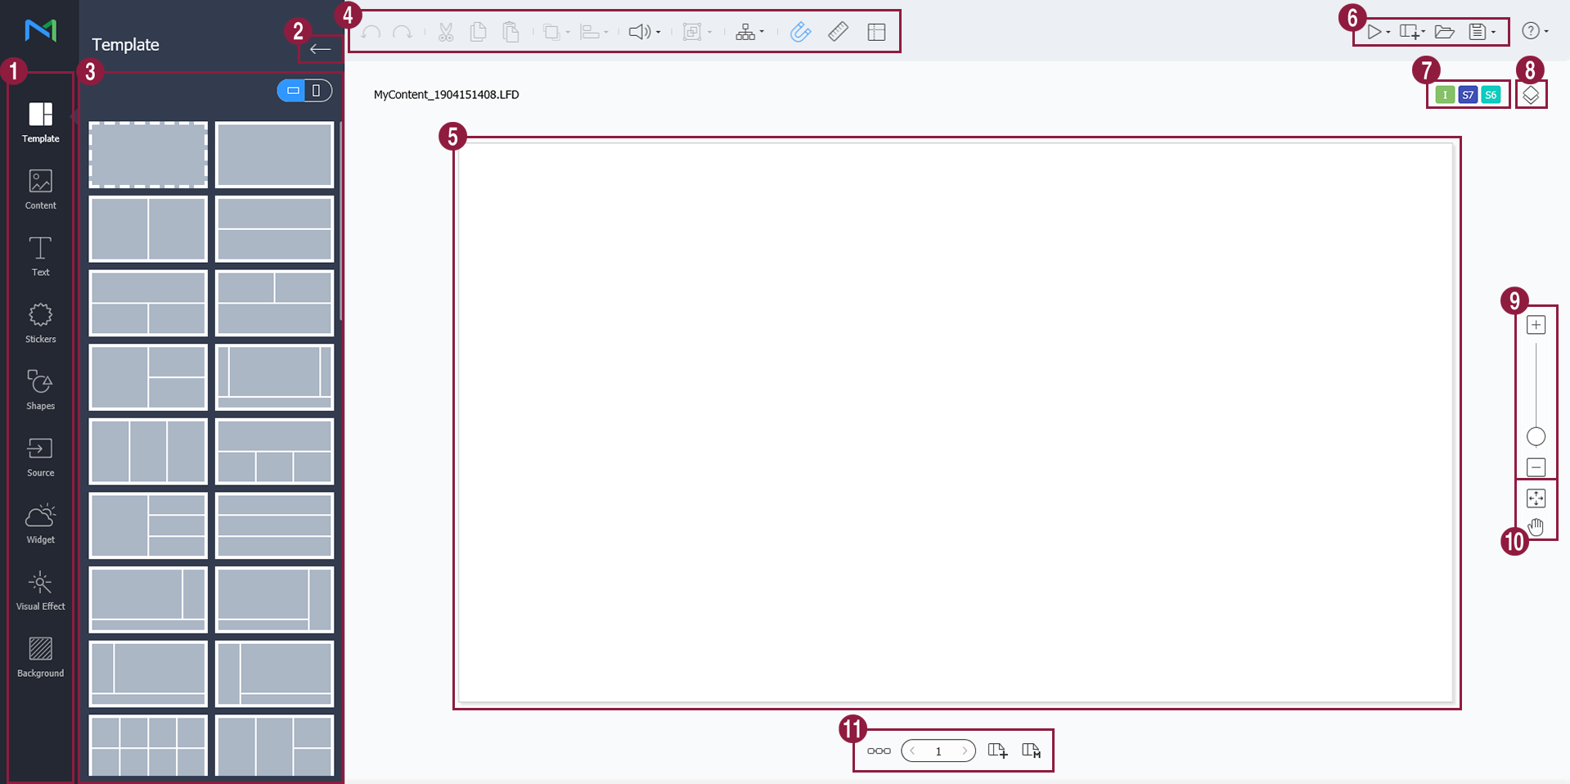Select the two-column split template thumbnail
Viewport: 1570px width, 784px height.
point(148,228)
